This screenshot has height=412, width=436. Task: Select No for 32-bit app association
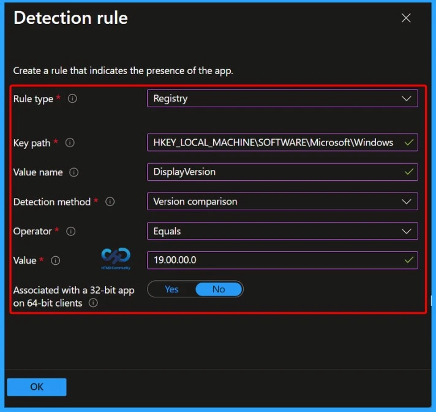219,289
